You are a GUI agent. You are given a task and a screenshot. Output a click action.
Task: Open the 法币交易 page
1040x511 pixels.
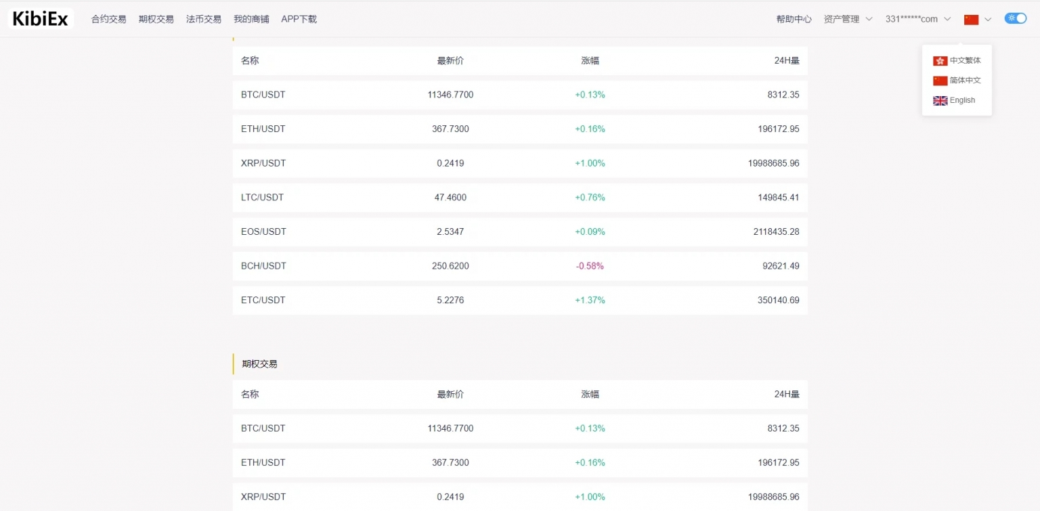point(204,20)
